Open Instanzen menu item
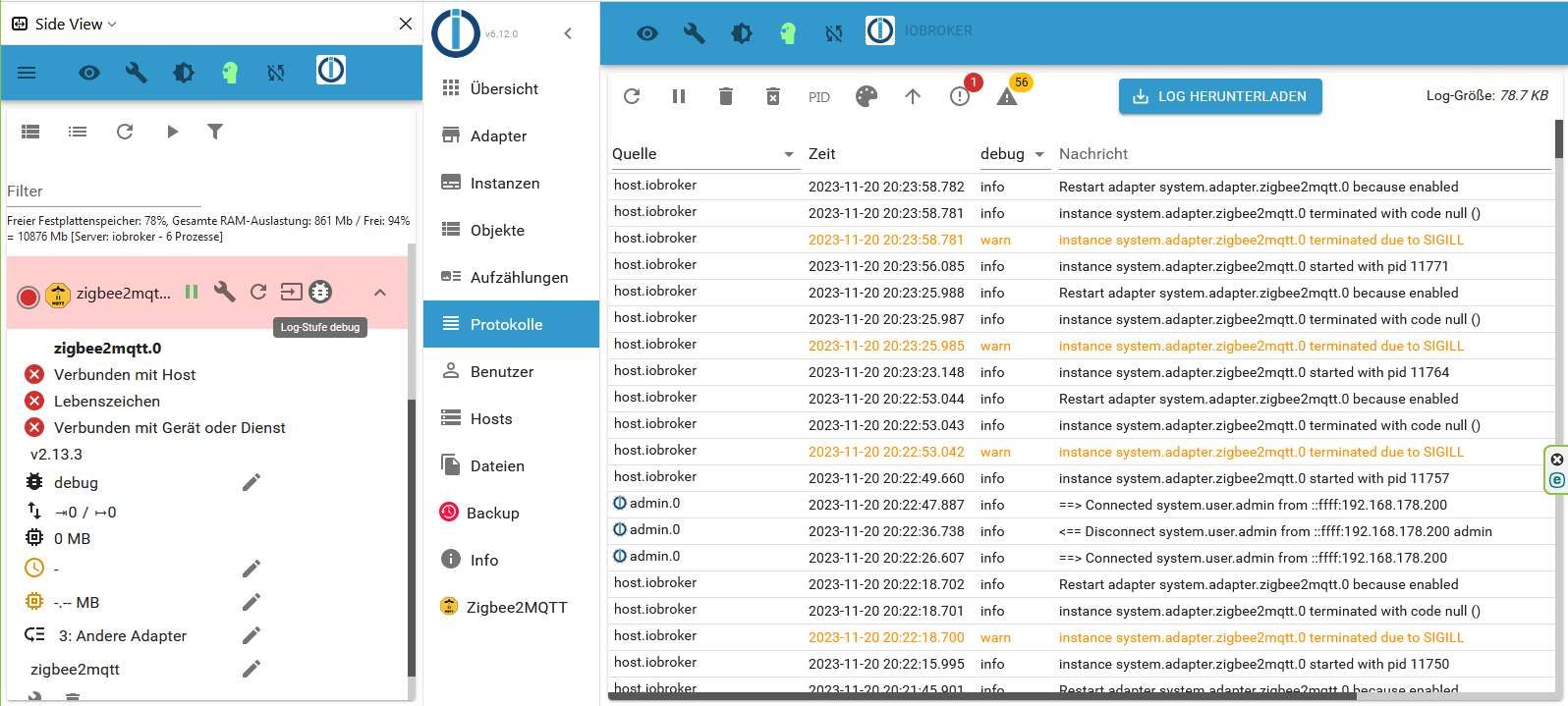1568x706 pixels. pos(511,183)
